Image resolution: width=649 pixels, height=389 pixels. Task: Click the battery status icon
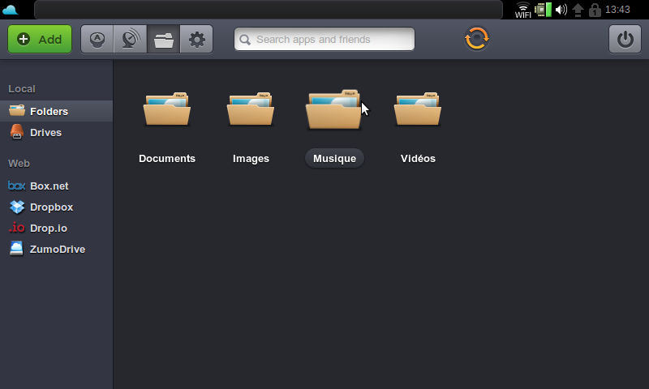543,10
